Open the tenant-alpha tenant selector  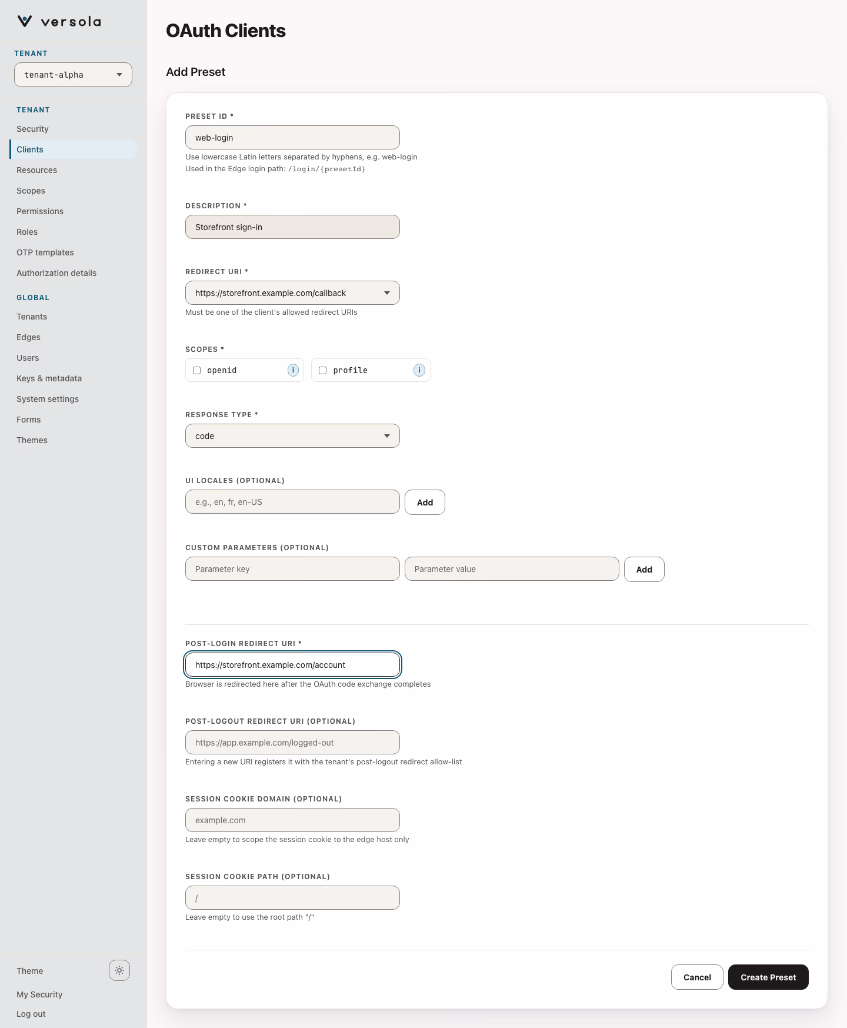(73, 75)
